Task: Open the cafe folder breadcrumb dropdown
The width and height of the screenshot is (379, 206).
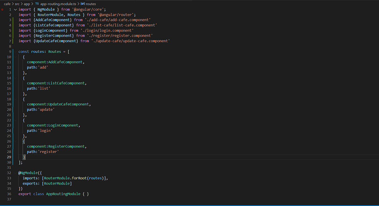Action: (x=7, y=4)
